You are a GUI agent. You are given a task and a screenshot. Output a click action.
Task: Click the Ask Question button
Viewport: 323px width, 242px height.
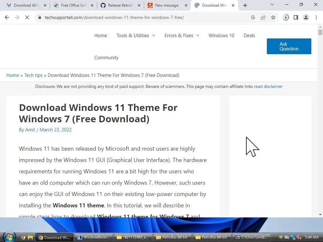pos(289,46)
